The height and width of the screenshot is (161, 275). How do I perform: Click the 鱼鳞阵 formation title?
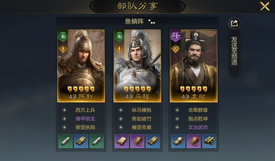coord(134,21)
